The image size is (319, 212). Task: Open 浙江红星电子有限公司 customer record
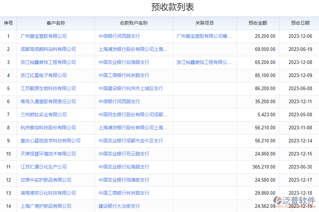tap(44, 75)
